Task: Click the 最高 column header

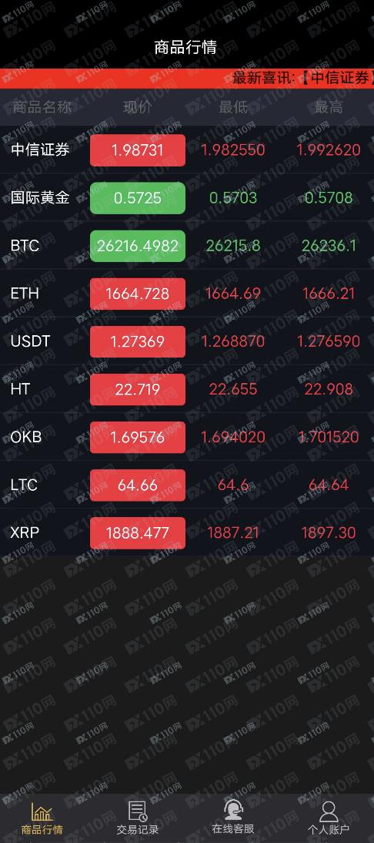Action: click(329, 107)
